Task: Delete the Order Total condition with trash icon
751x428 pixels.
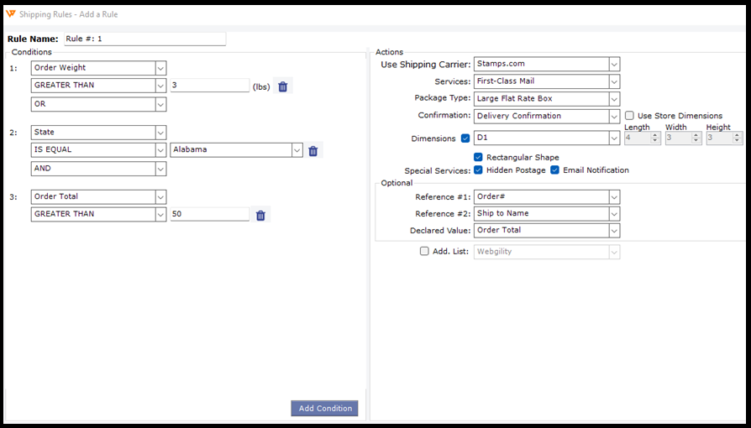Action: (260, 216)
